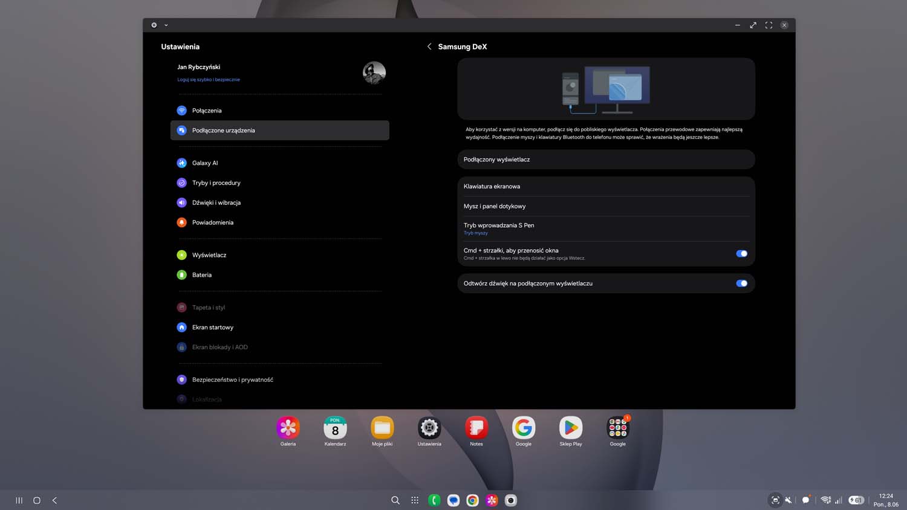907x510 pixels.
Task: Select Podłączone urządzenia in sidebar
Action: [x=280, y=131]
